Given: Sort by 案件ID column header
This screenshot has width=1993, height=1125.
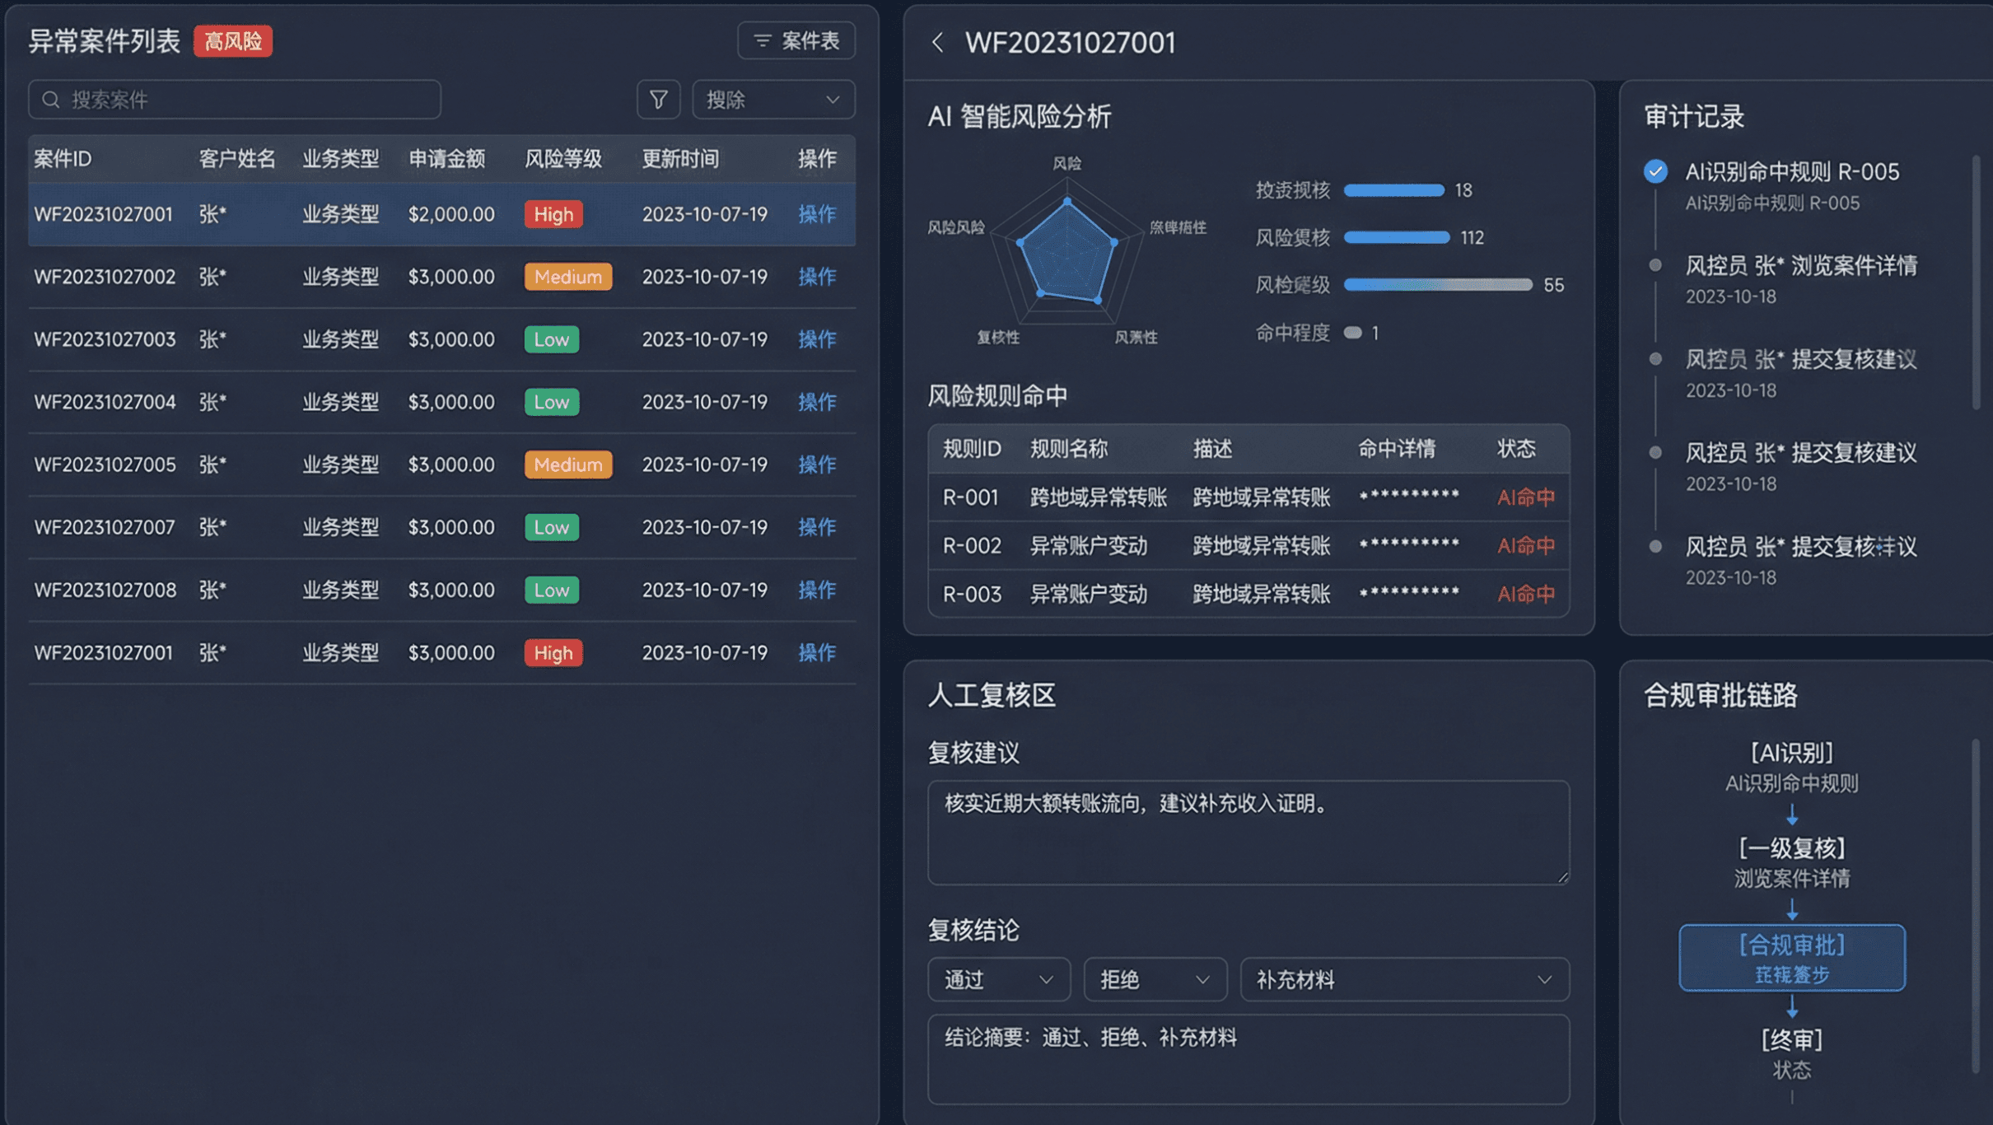Looking at the screenshot, I should coord(63,158).
